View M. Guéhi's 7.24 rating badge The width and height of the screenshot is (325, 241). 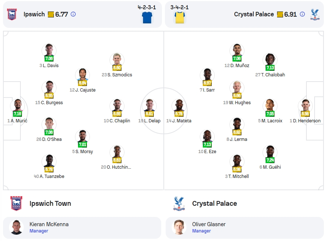(270, 160)
